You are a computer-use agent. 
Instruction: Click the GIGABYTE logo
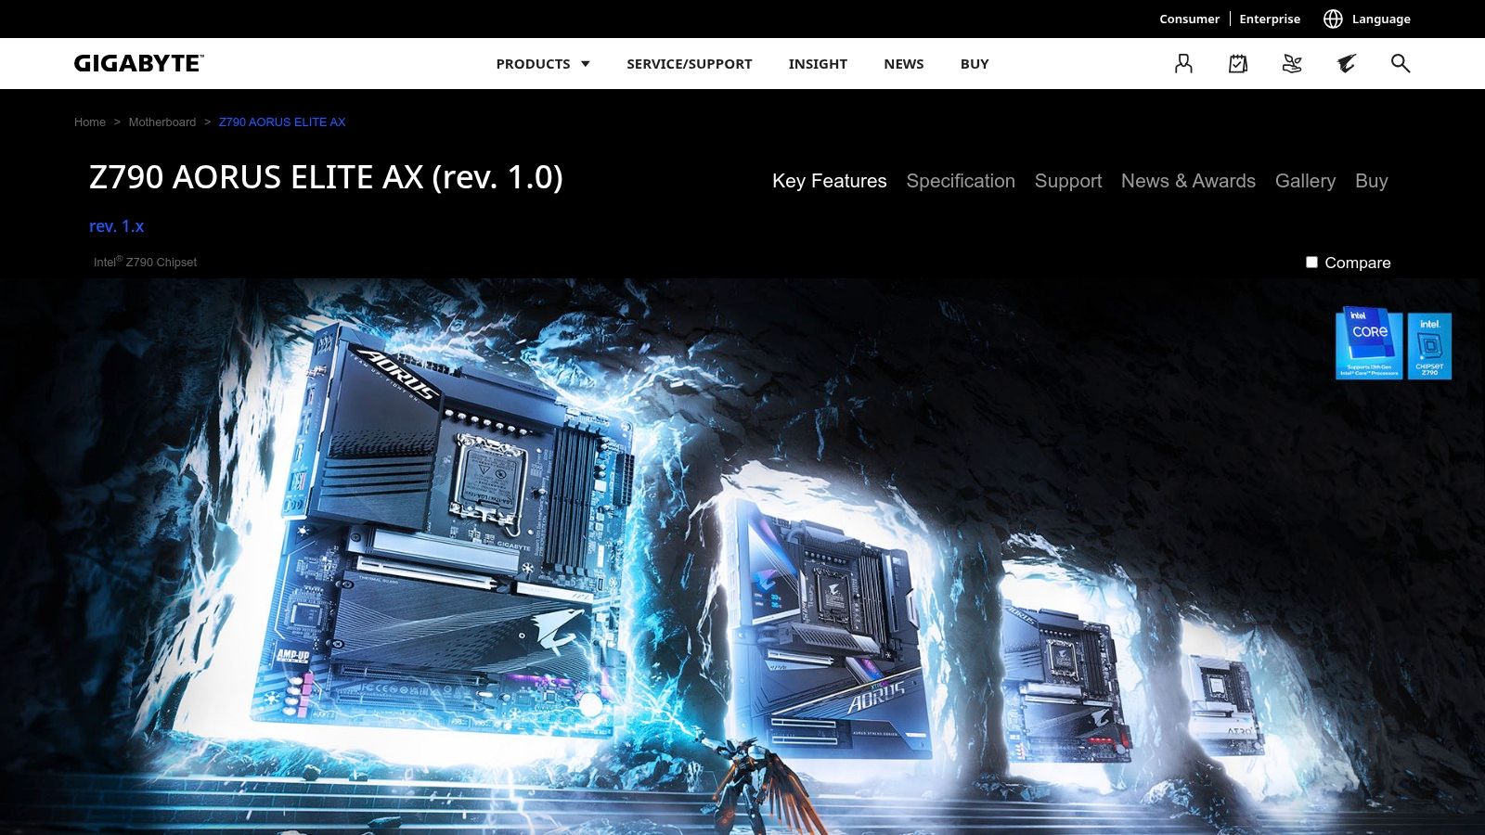[x=139, y=63]
